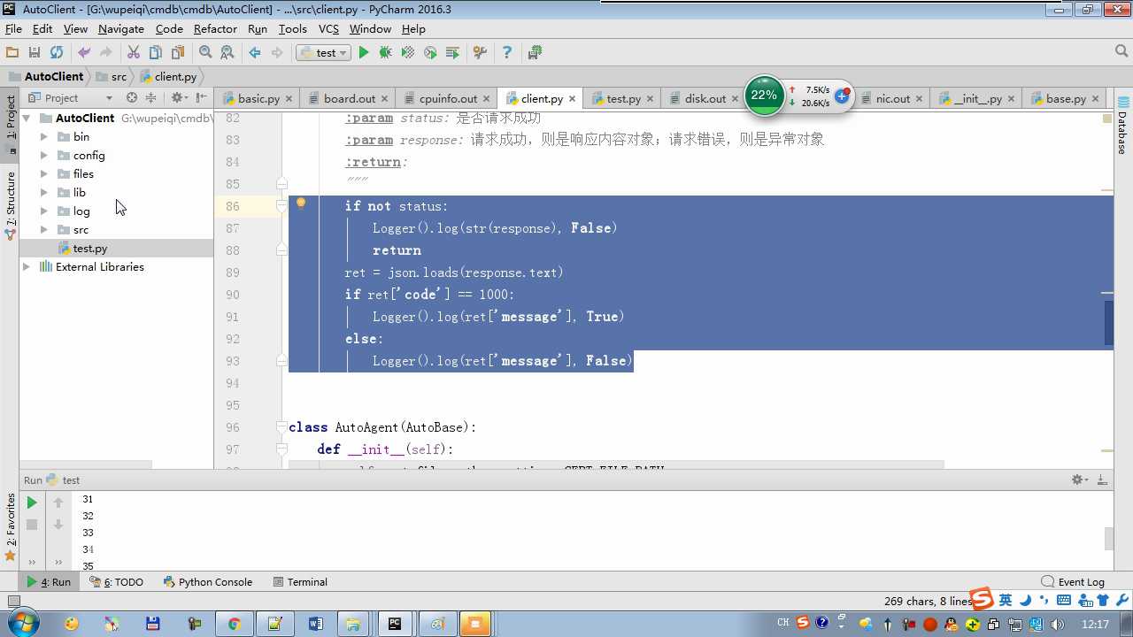Switch to board.out tab

tap(349, 98)
